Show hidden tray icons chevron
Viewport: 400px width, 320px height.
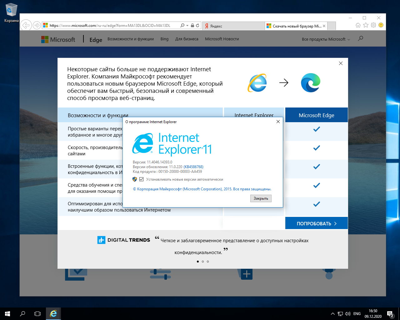tap(332, 314)
